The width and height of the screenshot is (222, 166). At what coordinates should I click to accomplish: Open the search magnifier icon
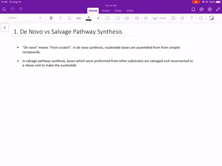pyautogui.click(x=4, y=9)
